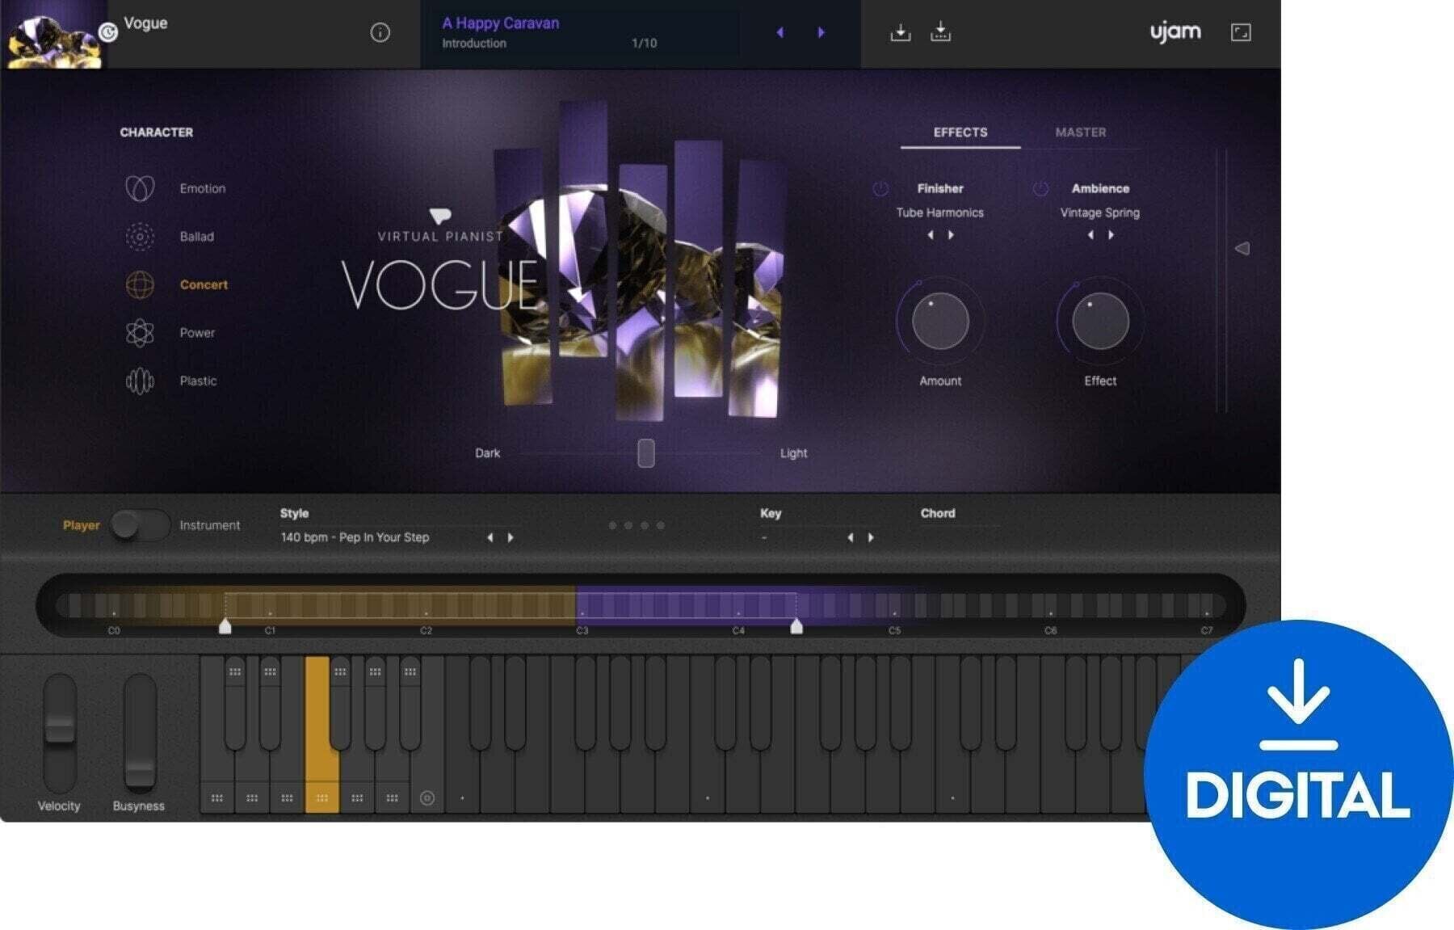Step to previous Style
The image size is (1454, 930).
pos(490,537)
